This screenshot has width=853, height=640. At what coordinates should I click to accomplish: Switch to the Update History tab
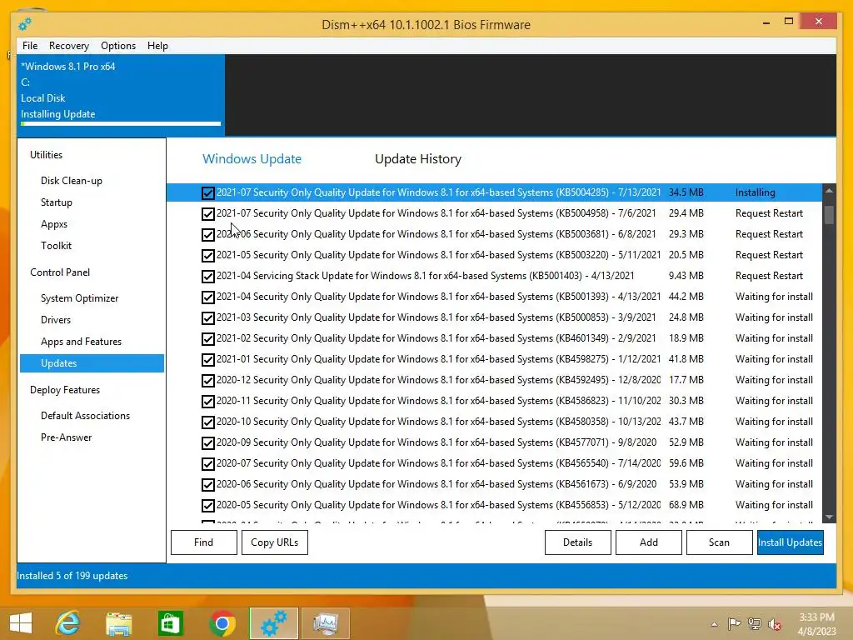pos(418,159)
